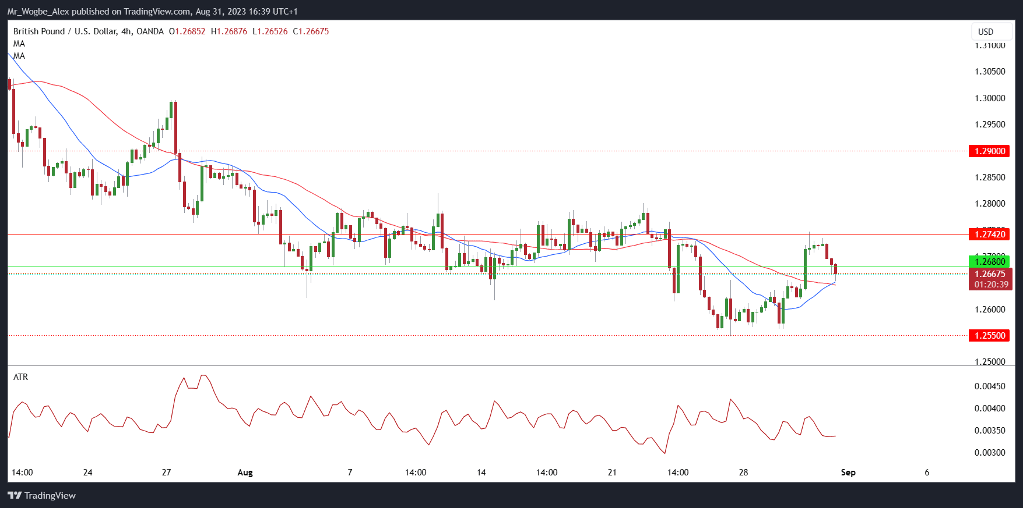Click the high value H1.26876

point(229,31)
